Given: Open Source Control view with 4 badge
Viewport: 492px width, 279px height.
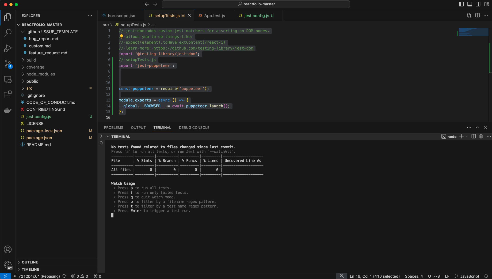Looking at the screenshot, I should pyautogui.click(x=8, y=64).
